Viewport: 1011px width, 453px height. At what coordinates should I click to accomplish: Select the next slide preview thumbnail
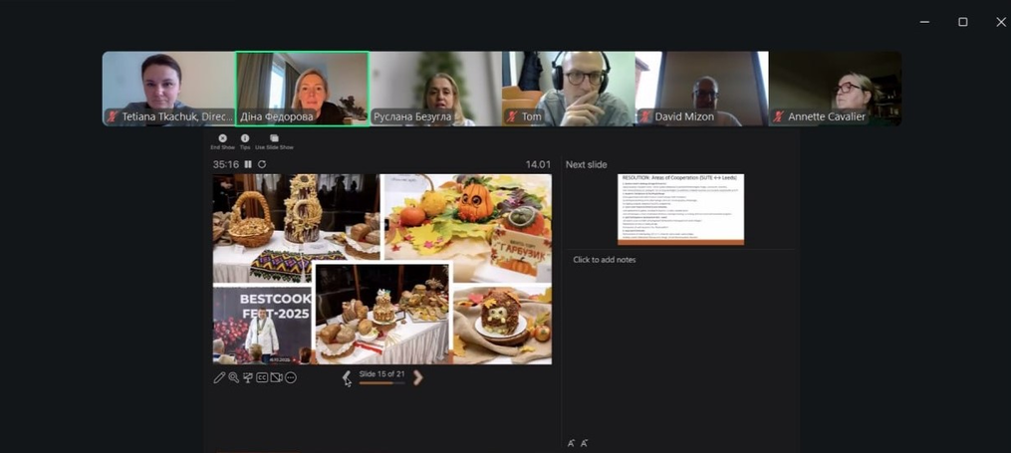coord(680,209)
